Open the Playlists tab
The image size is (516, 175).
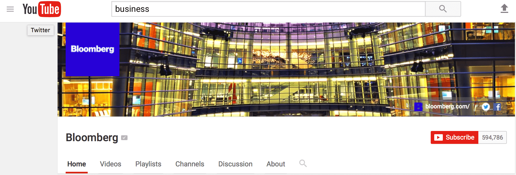[x=148, y=164]
